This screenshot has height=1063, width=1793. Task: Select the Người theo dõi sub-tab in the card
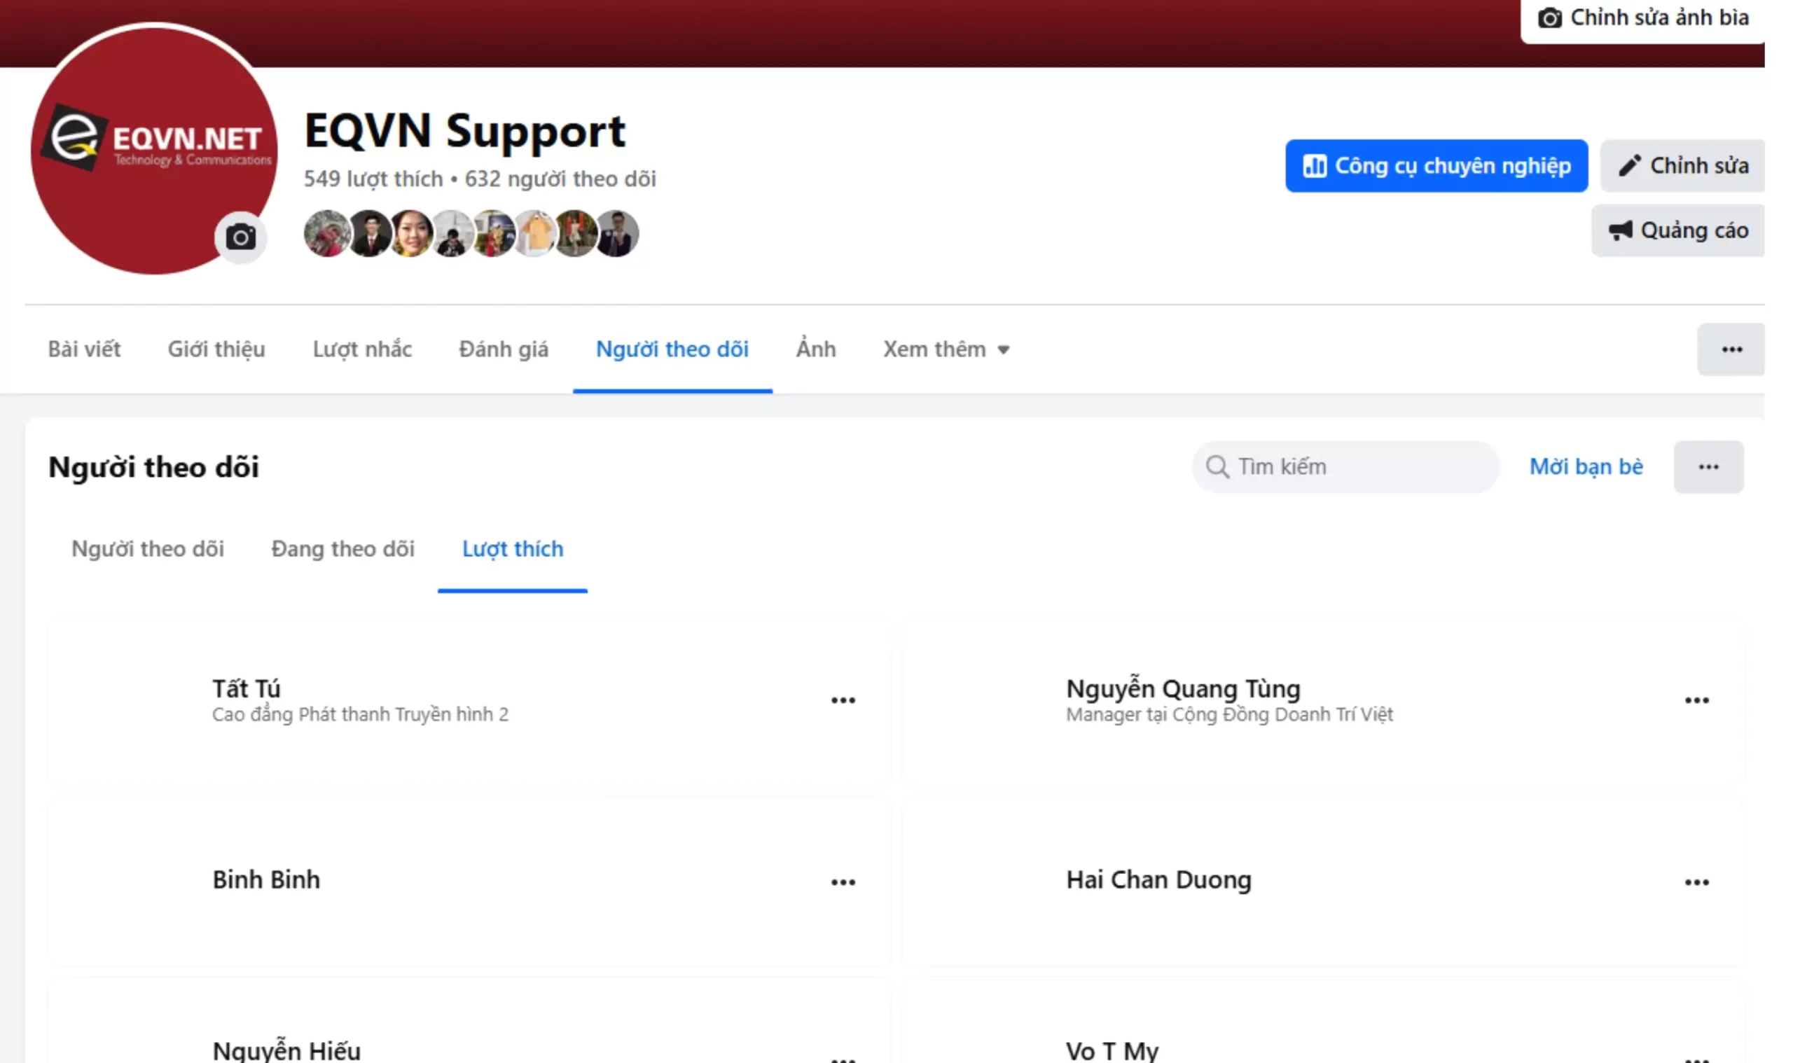[x=148, y=549]
